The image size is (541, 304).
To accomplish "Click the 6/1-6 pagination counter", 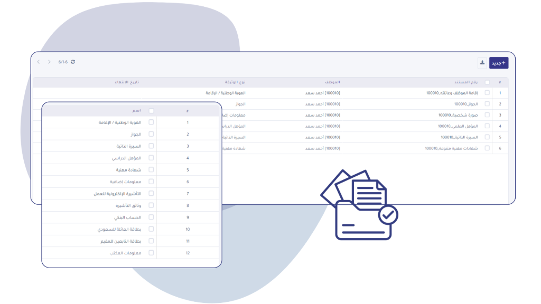I will coord(63,62).
